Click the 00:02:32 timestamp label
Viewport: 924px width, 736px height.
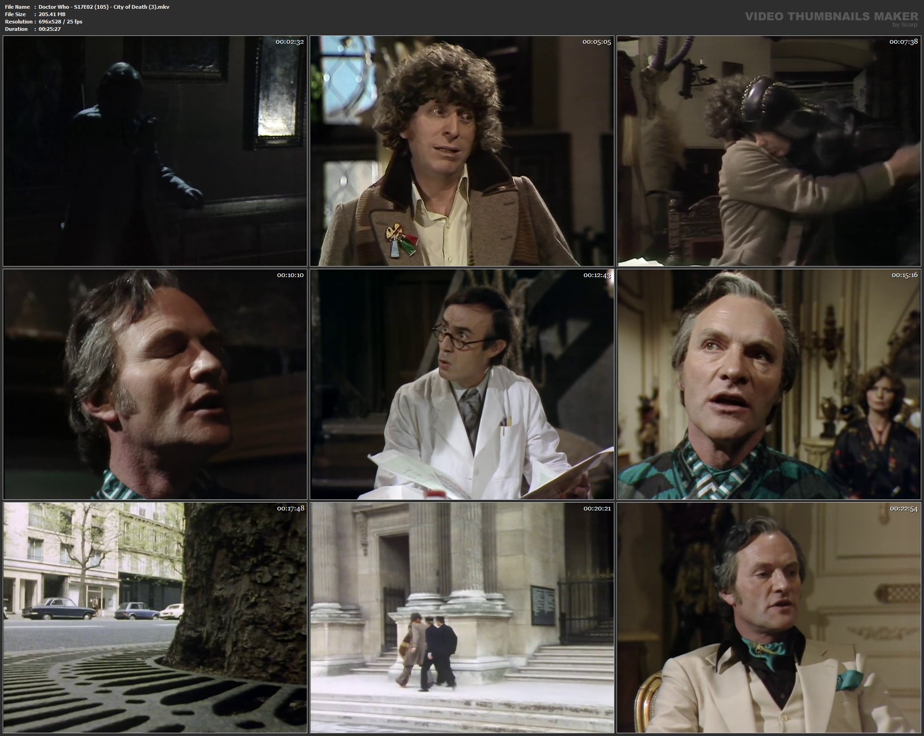(x=290, y=42)
